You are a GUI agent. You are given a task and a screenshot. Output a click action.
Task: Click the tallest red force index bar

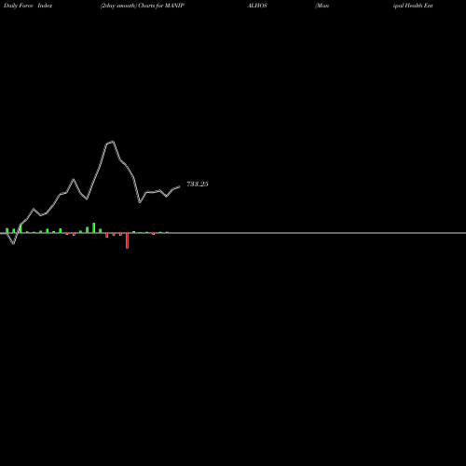(x=127, y=240)
